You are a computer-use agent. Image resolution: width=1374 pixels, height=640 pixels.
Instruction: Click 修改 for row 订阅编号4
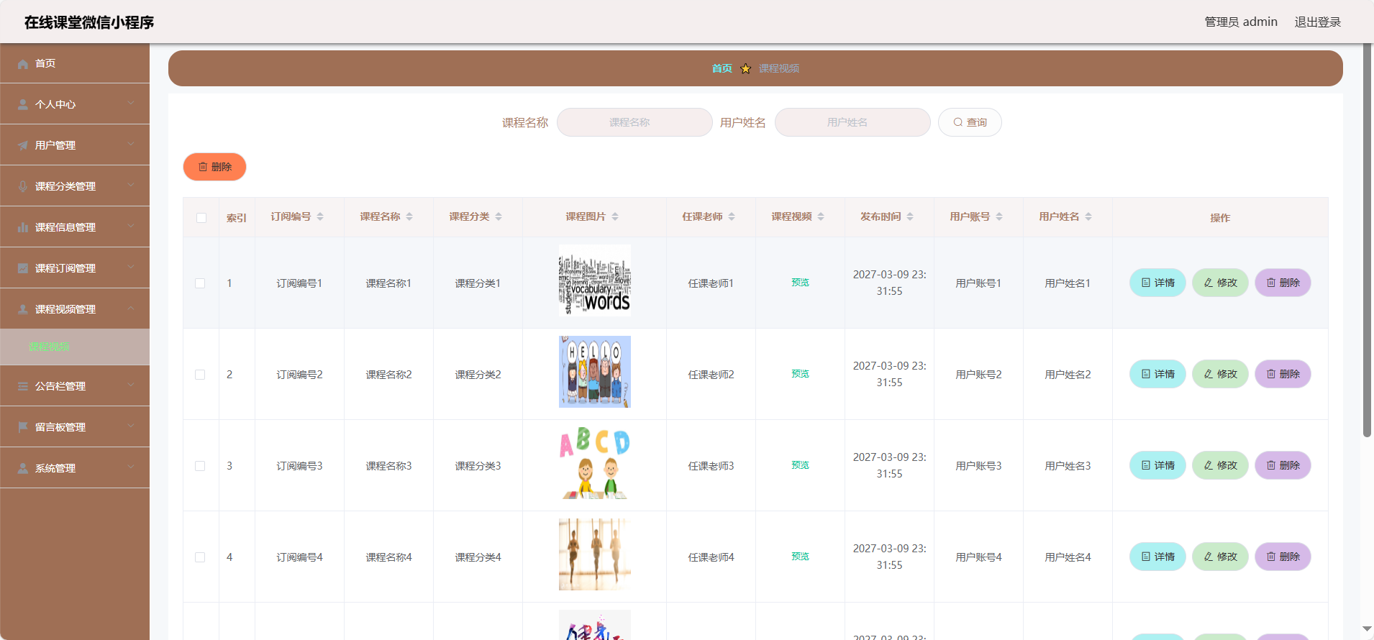click(1220, 557)
